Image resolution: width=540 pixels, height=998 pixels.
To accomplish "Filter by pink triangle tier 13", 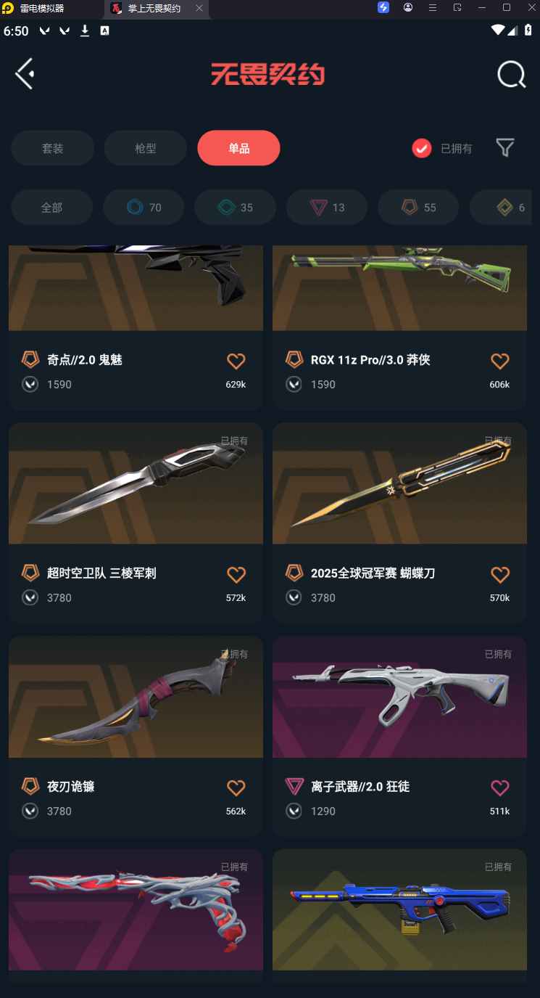I will point(327,208).
